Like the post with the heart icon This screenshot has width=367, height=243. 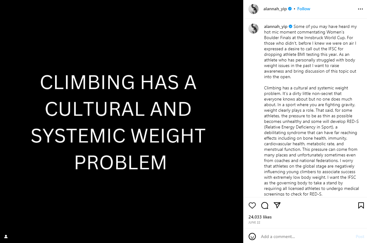[252, 205]
